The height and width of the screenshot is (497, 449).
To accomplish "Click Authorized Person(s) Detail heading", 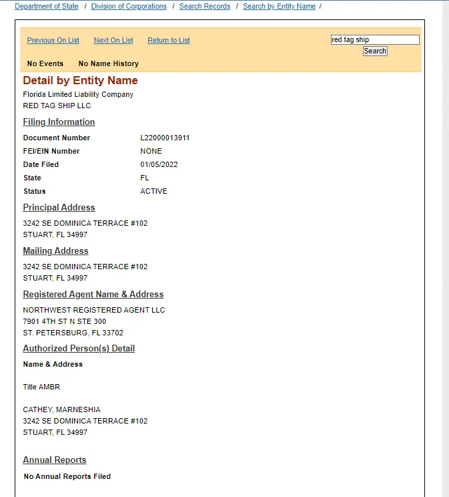I will point(79,348).
